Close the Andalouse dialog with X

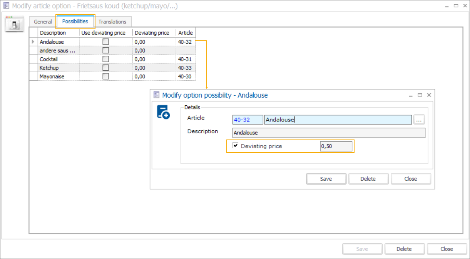coord(429,95)
